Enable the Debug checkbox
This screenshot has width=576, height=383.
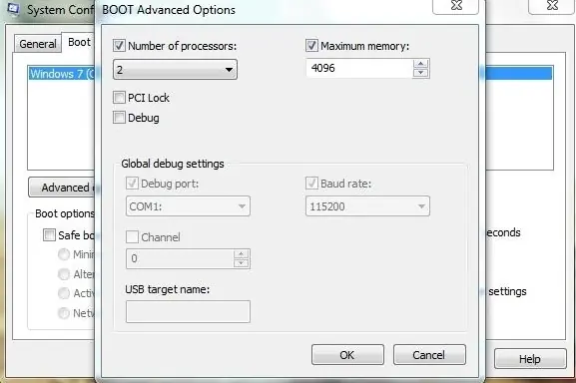[119, 118]
